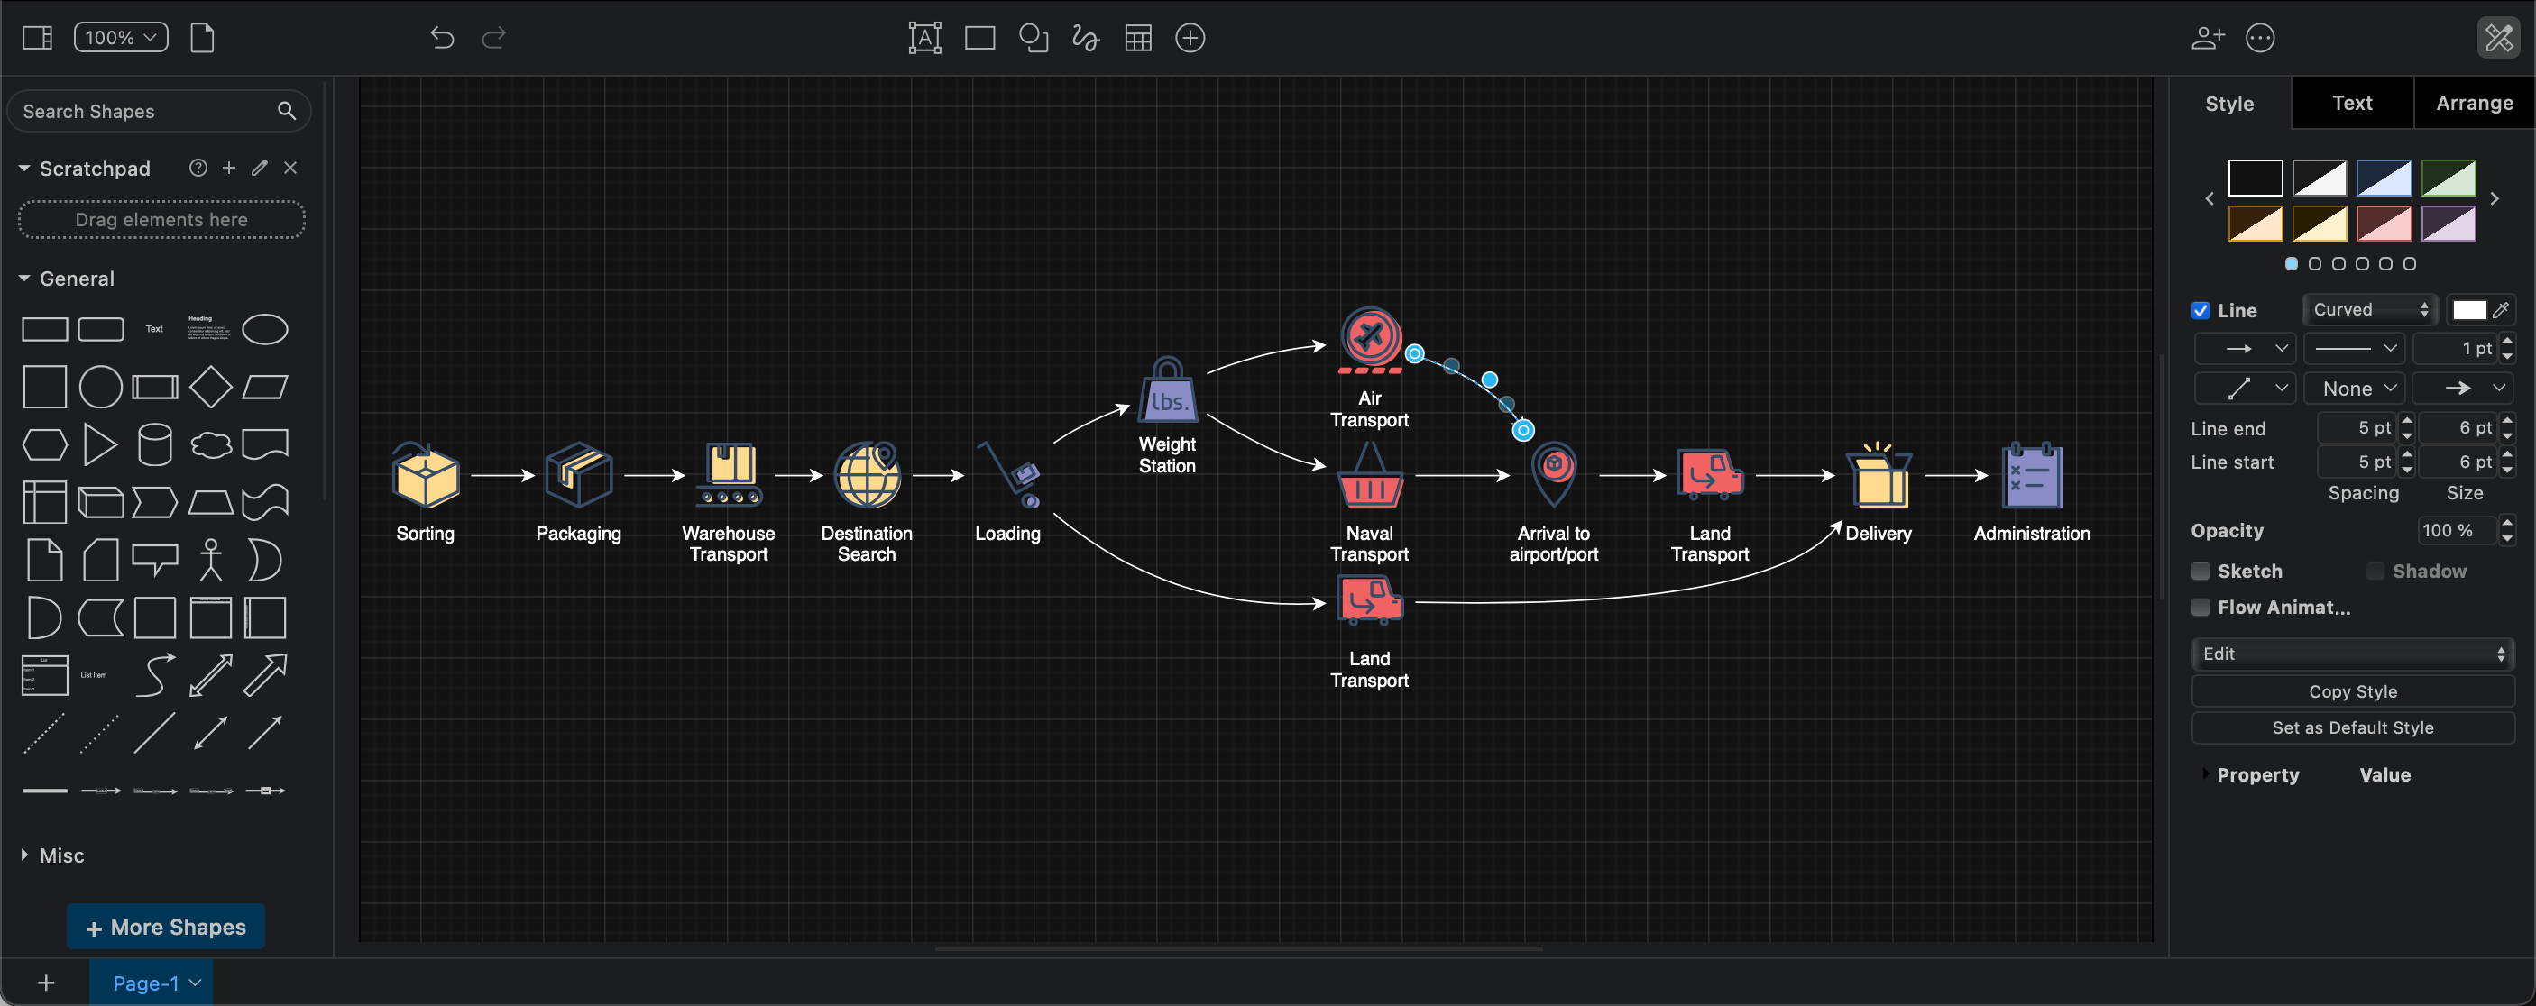Pick the blue gradient style swatch
The width and height of the screenshot is (2536, 1006).
coord(2384,178)
